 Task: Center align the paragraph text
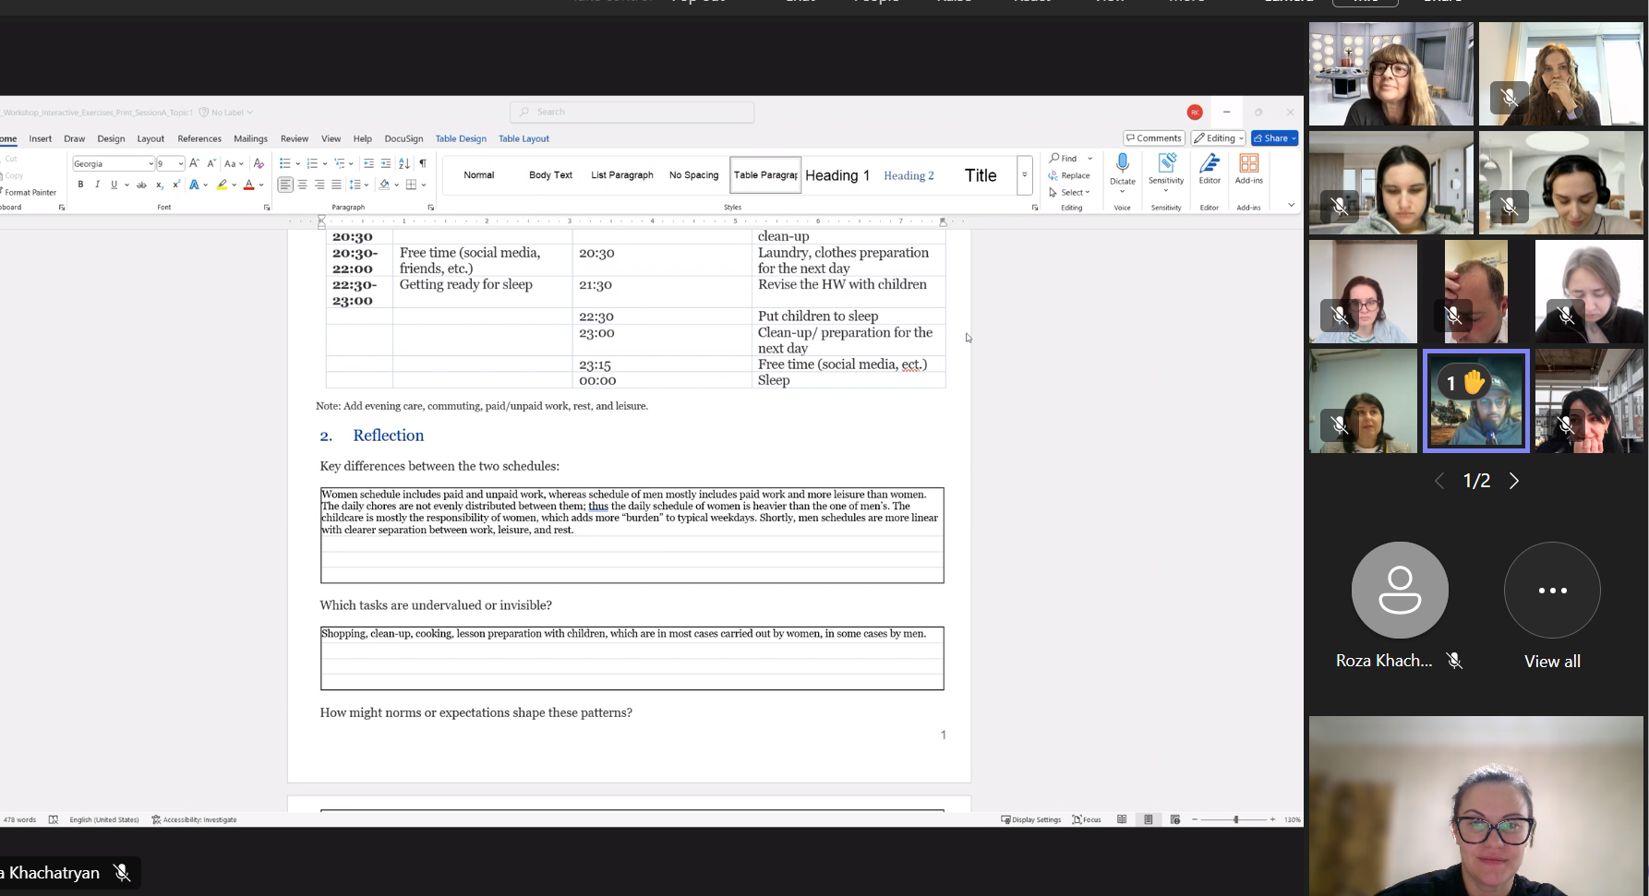tap(302, 185)
